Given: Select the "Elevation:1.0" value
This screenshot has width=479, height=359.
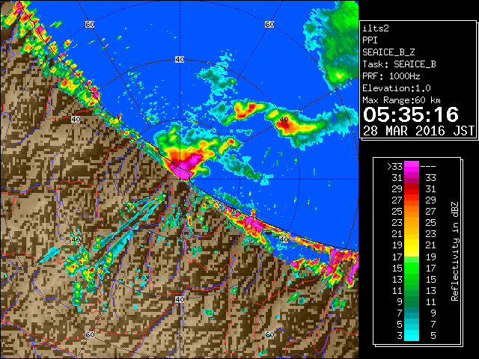Looking at the screenshot, I should click(x=397, y=88).
